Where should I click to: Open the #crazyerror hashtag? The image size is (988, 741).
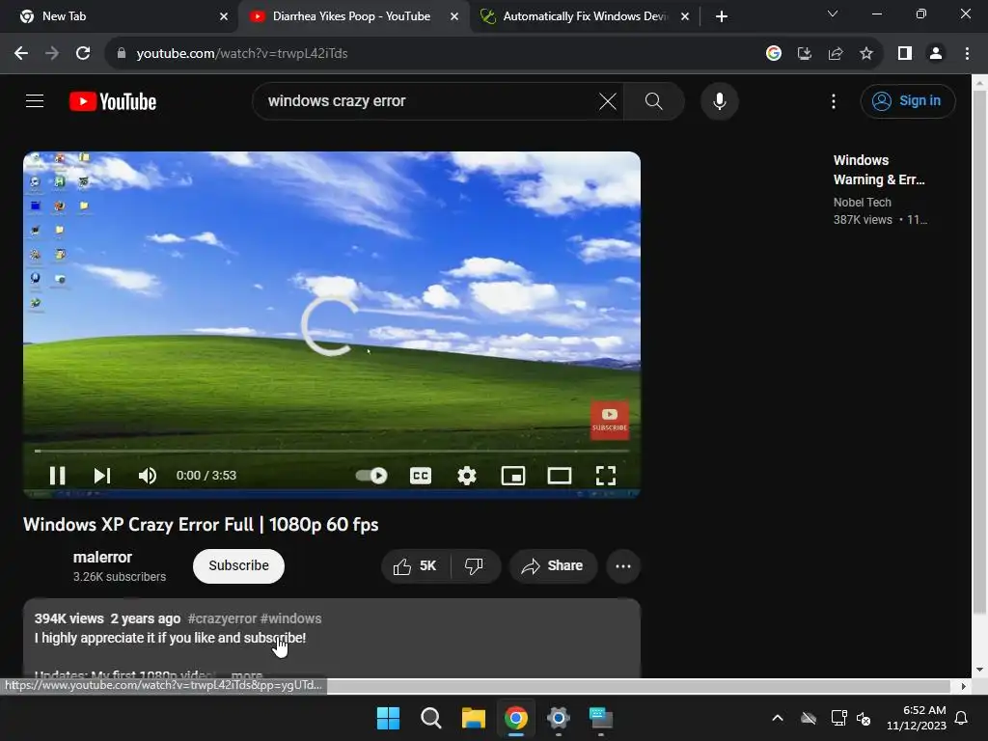222,618
